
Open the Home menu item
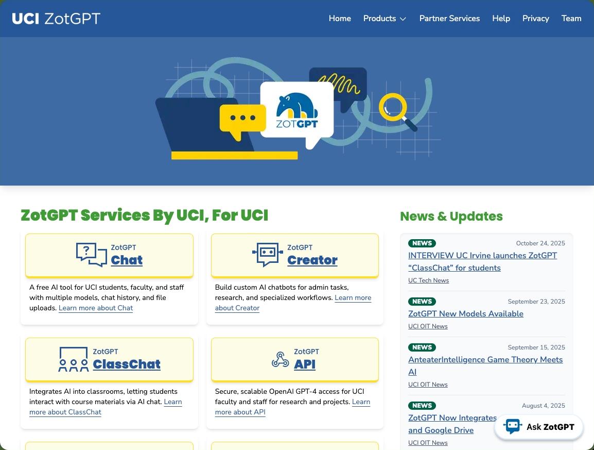point(340,18)
